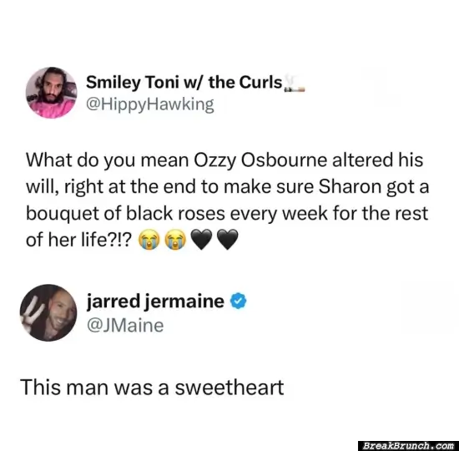Click the blue verified badge
Viewport: 459px width, 451px height.
(239, 301)
